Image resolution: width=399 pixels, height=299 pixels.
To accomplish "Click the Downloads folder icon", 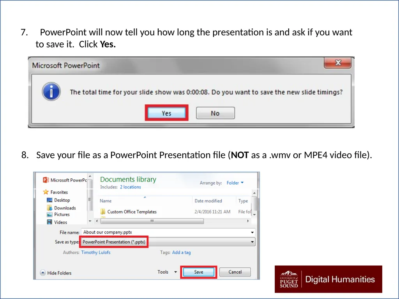I will point(49,208).
